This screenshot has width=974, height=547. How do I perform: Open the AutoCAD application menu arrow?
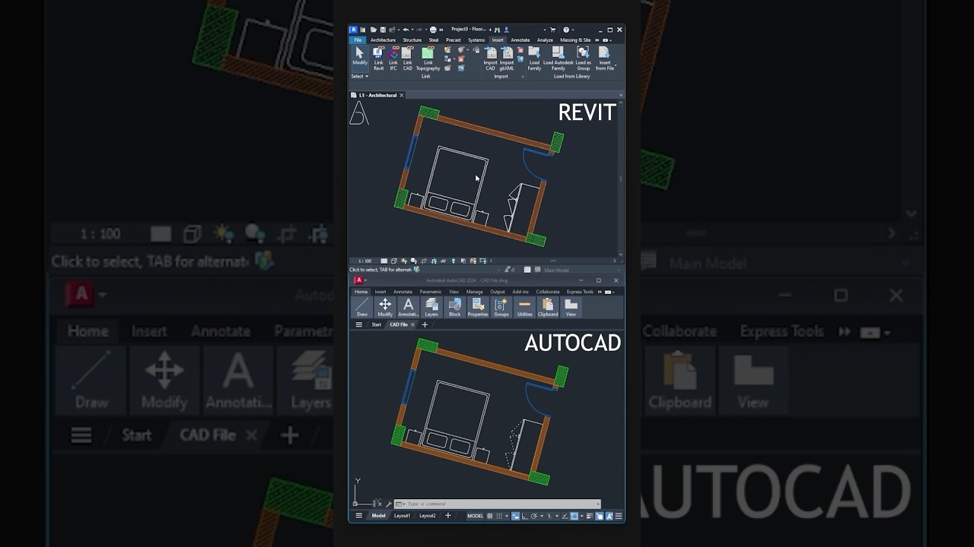point(365,280)
